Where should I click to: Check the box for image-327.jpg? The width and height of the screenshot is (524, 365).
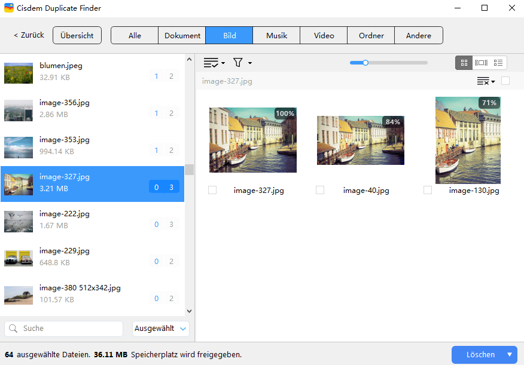coord(212,190)
